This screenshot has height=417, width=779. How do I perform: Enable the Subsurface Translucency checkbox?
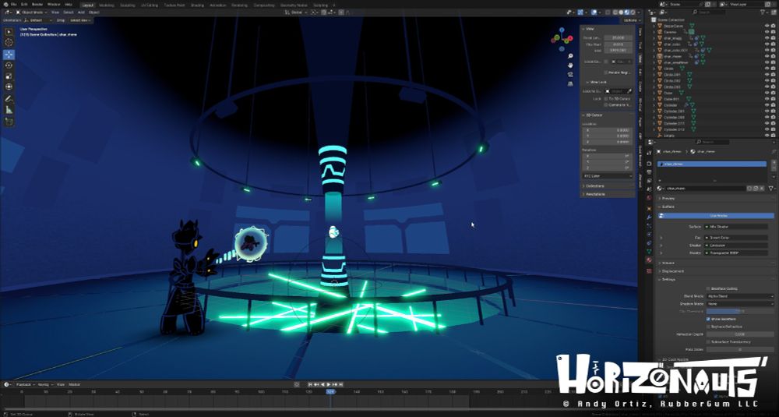pyautogui.click(x=708, y=342)
